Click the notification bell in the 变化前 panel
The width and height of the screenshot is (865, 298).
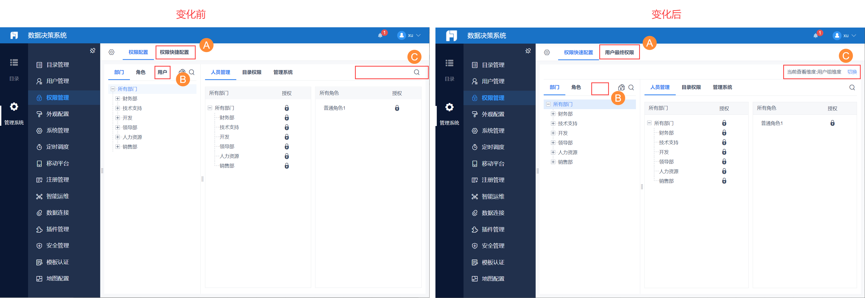380,35
